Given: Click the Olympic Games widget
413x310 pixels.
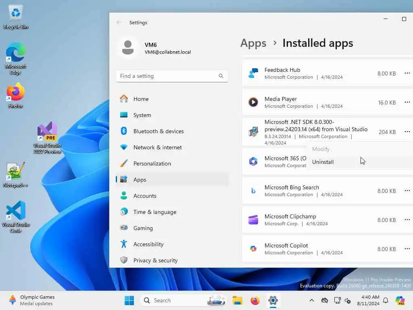Looking at the screenshot, I should [31, 300].
